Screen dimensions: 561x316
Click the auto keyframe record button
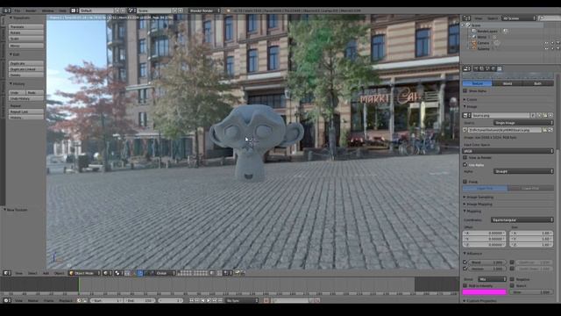(266, 300)
